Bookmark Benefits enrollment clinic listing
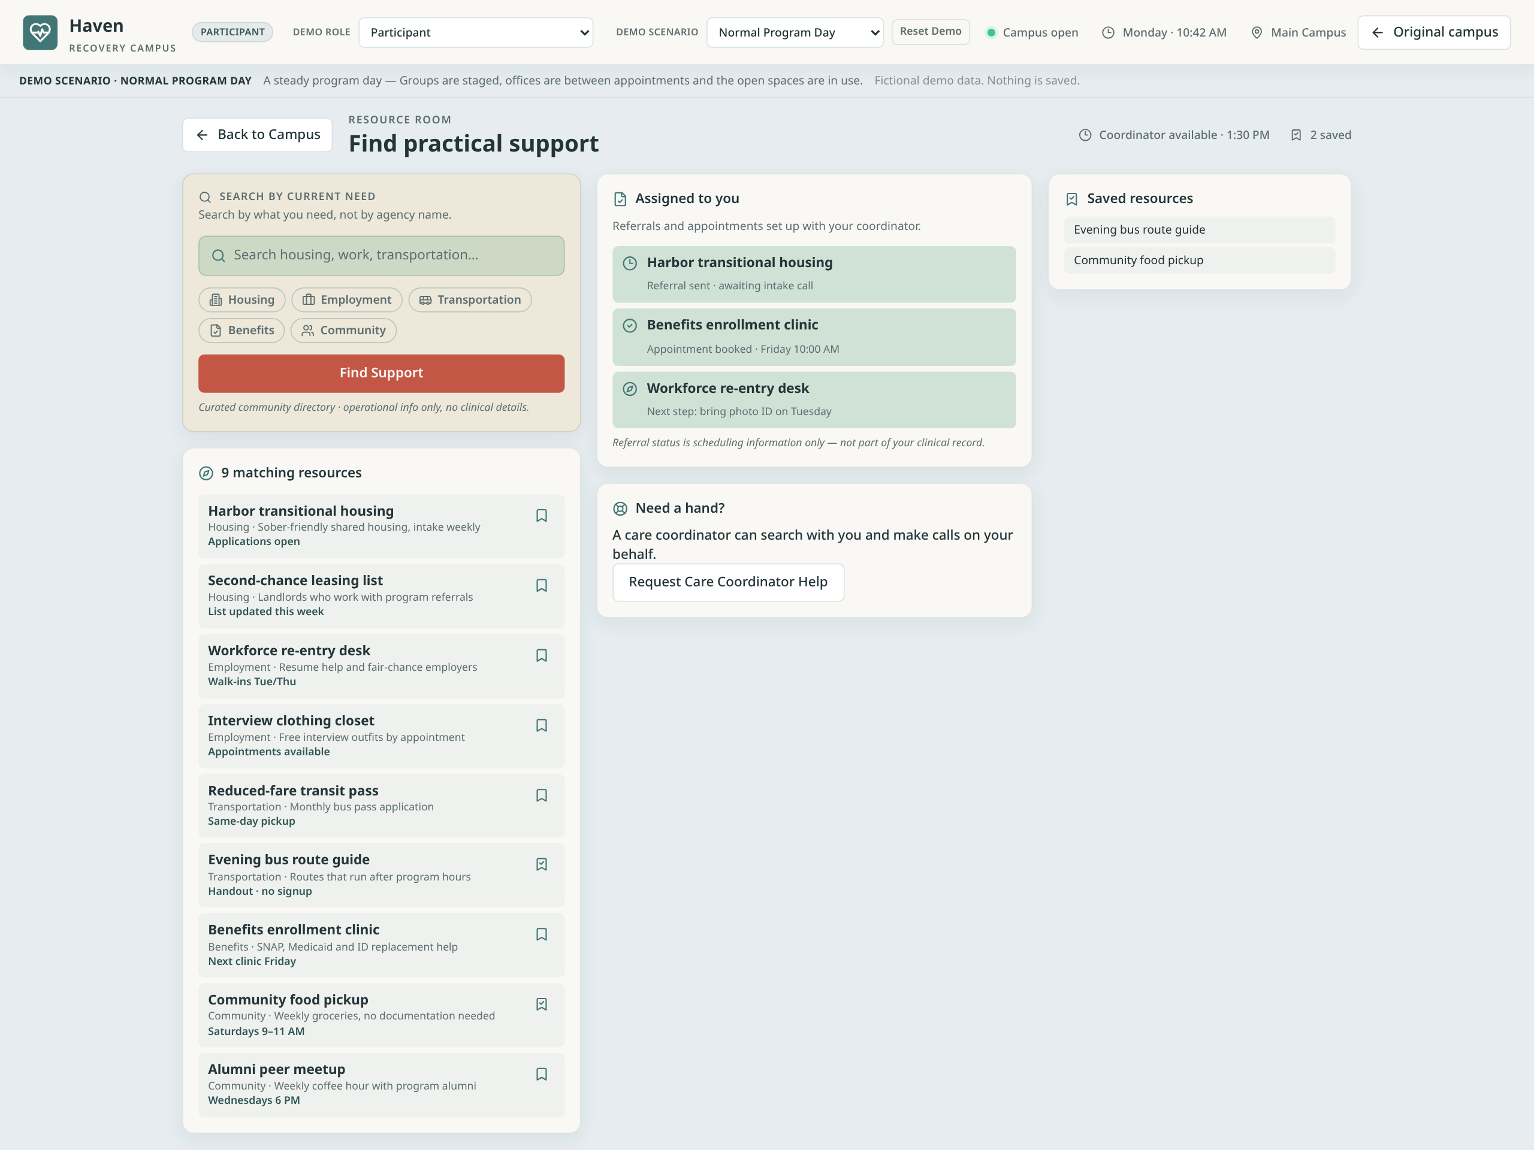1534x1150 pixels. pyautogui.click(x=542, y=934)
